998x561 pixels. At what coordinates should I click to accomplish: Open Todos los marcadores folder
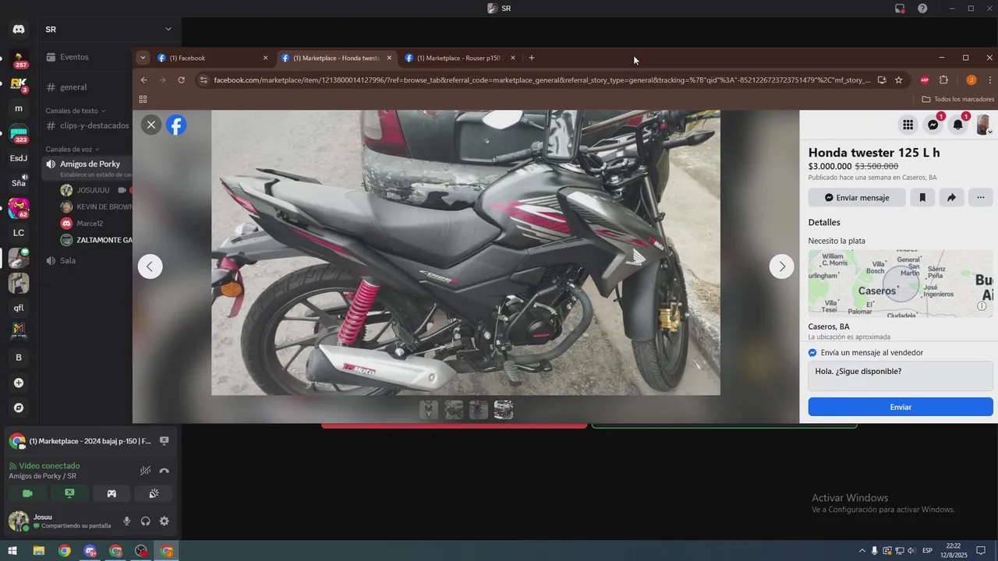(x=957, y=99)
